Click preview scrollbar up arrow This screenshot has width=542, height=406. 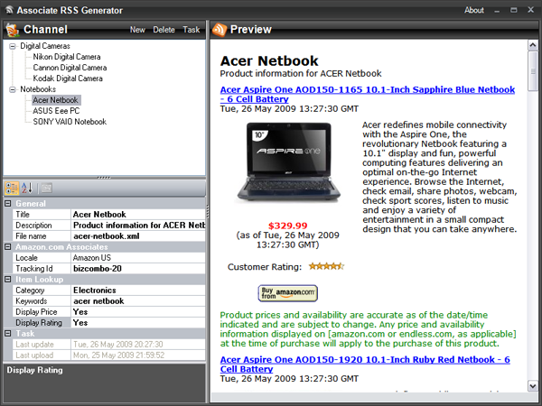(533, 45)
